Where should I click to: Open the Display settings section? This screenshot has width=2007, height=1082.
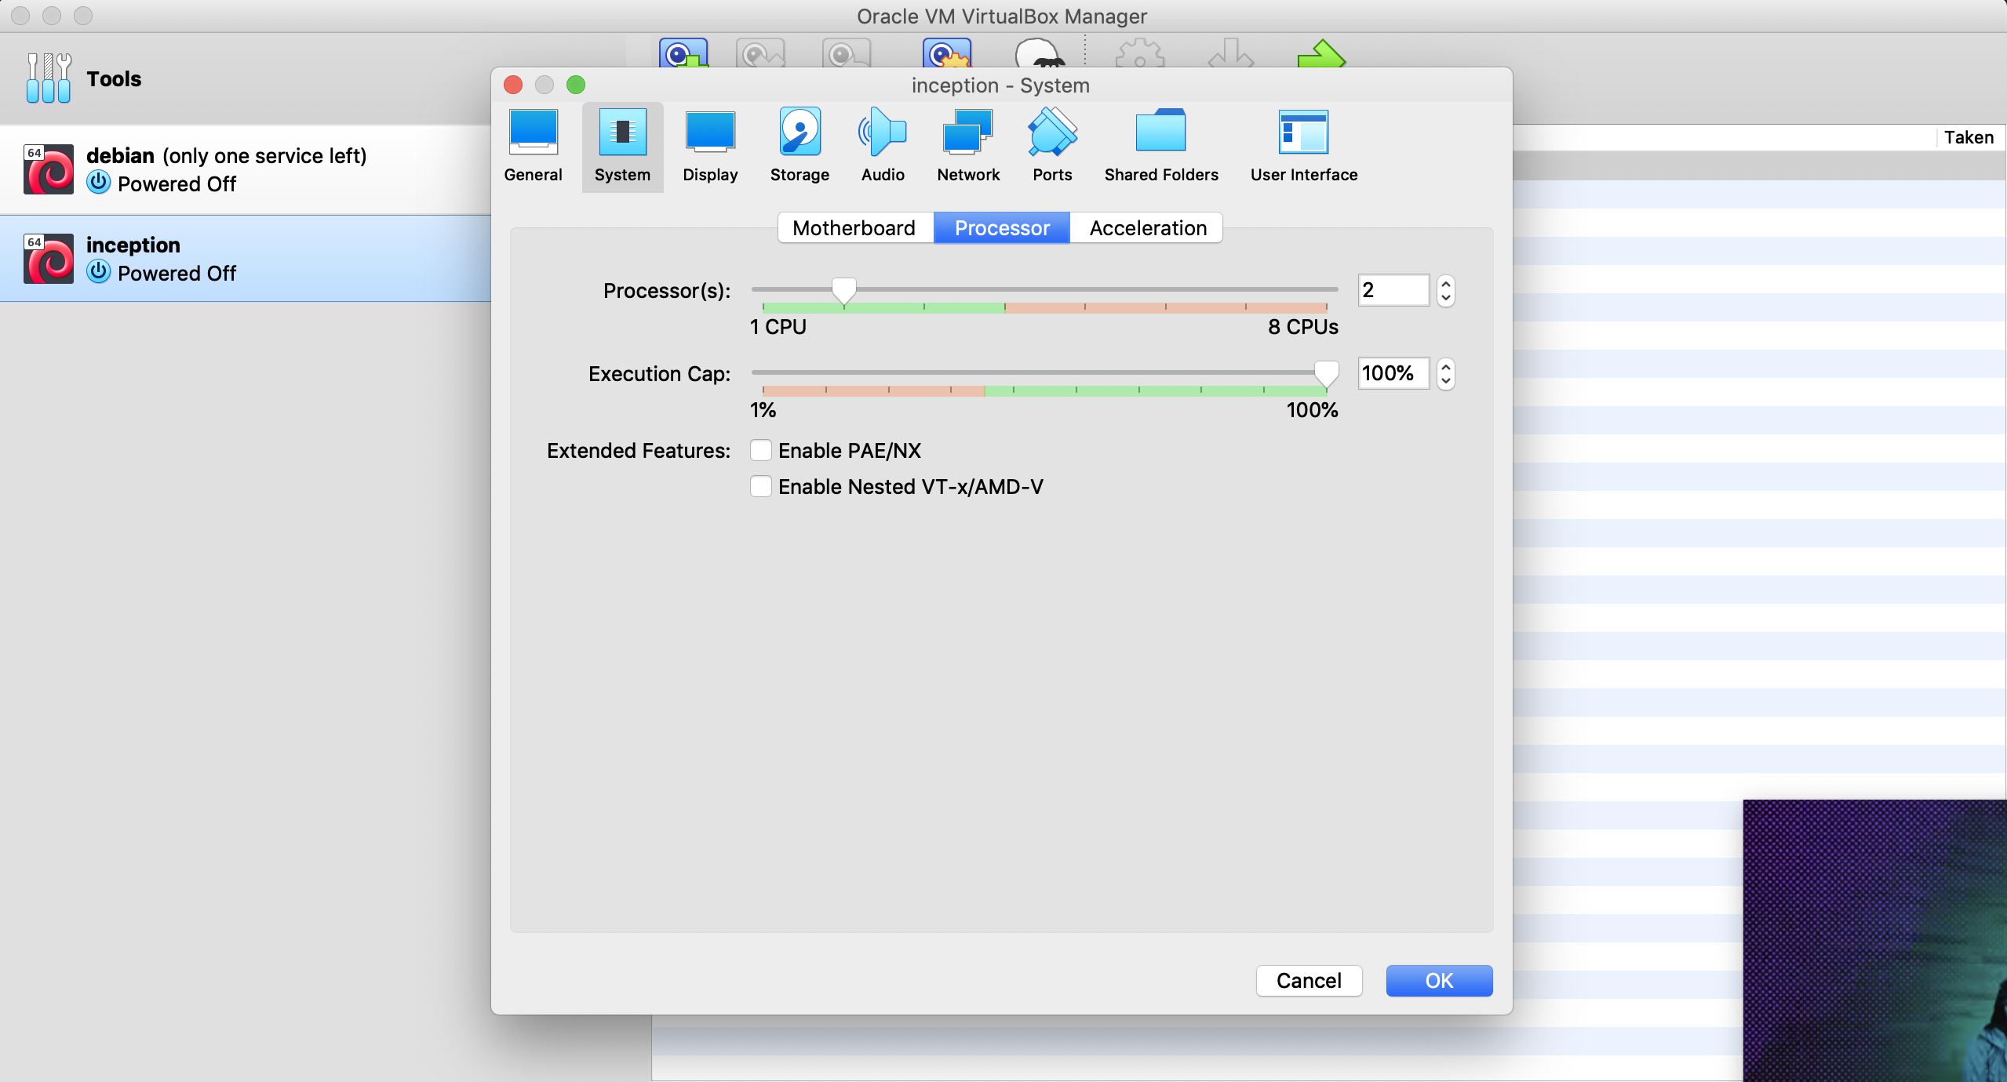(710, 147)
